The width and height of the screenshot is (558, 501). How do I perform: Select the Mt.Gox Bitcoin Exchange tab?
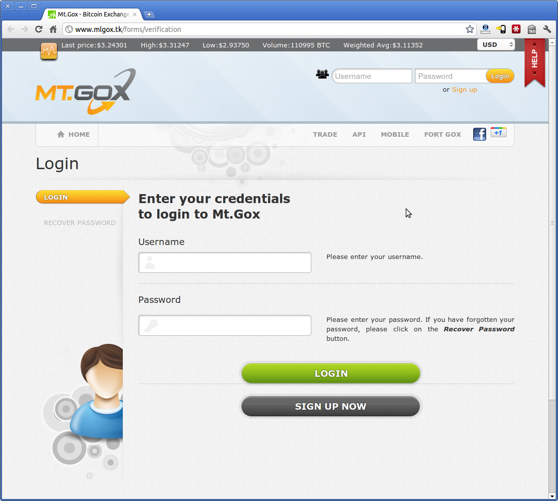click(92, 14)
